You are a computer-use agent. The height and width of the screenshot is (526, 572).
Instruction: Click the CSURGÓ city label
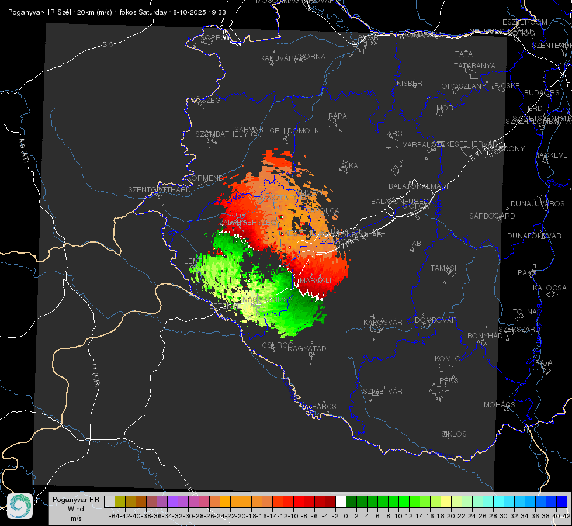click(278, 345)
